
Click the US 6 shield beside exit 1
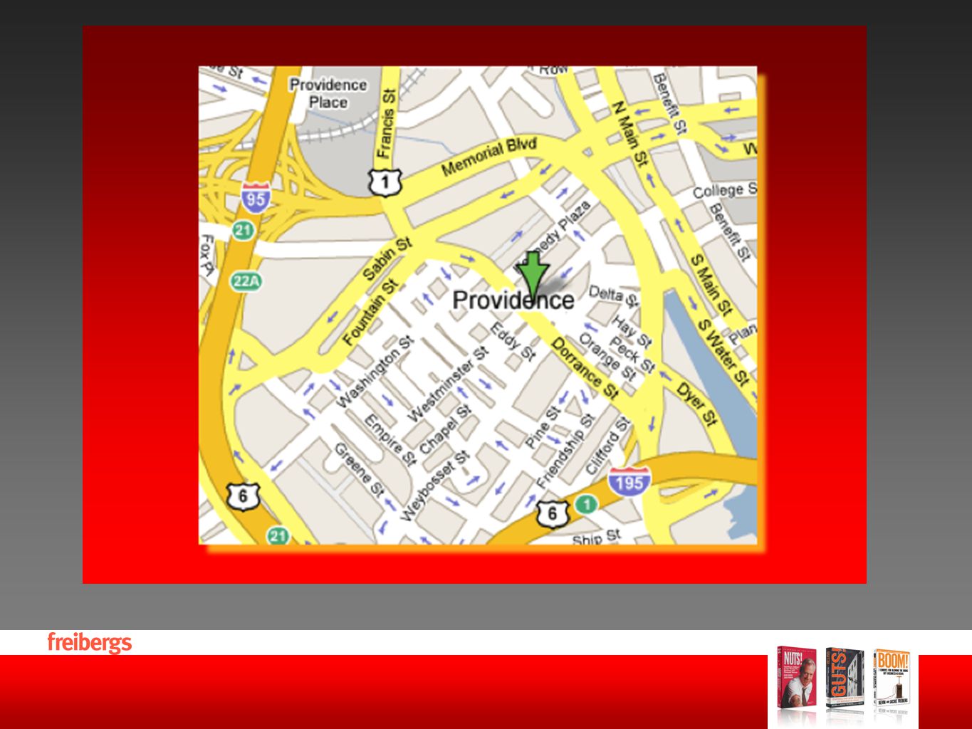pyautogui.click(x=553, y=514)
